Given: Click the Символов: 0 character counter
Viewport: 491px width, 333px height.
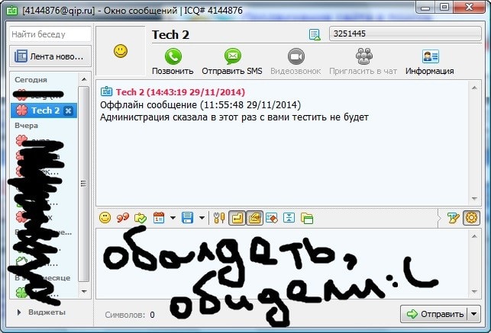Looking at the screenshot, I should coord(130,315).
